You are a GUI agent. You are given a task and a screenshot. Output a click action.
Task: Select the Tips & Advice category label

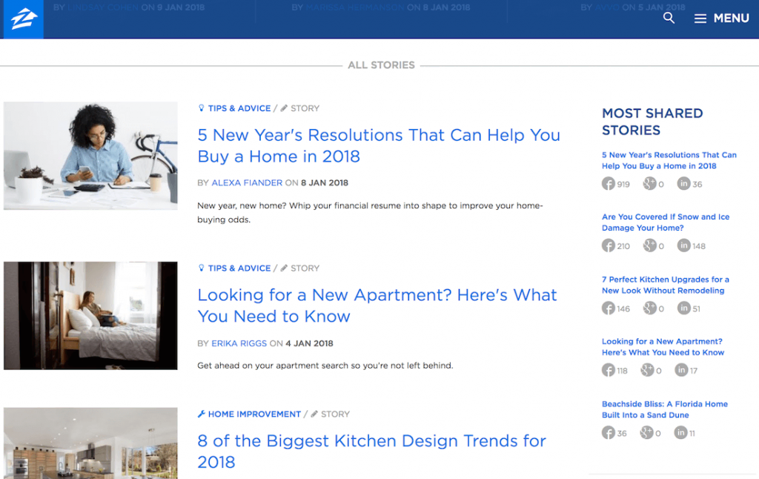tap(239, 108)
